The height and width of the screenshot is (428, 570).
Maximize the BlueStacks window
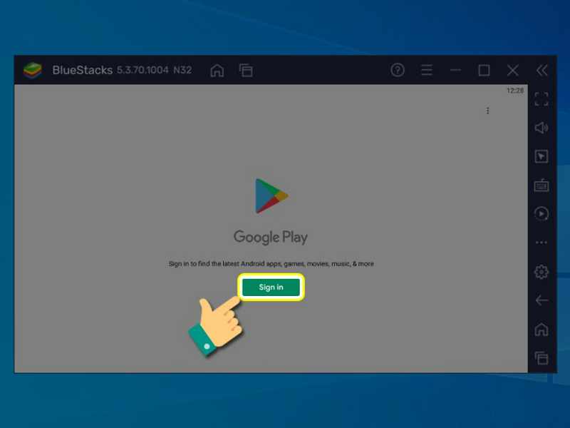pos(484,70)
